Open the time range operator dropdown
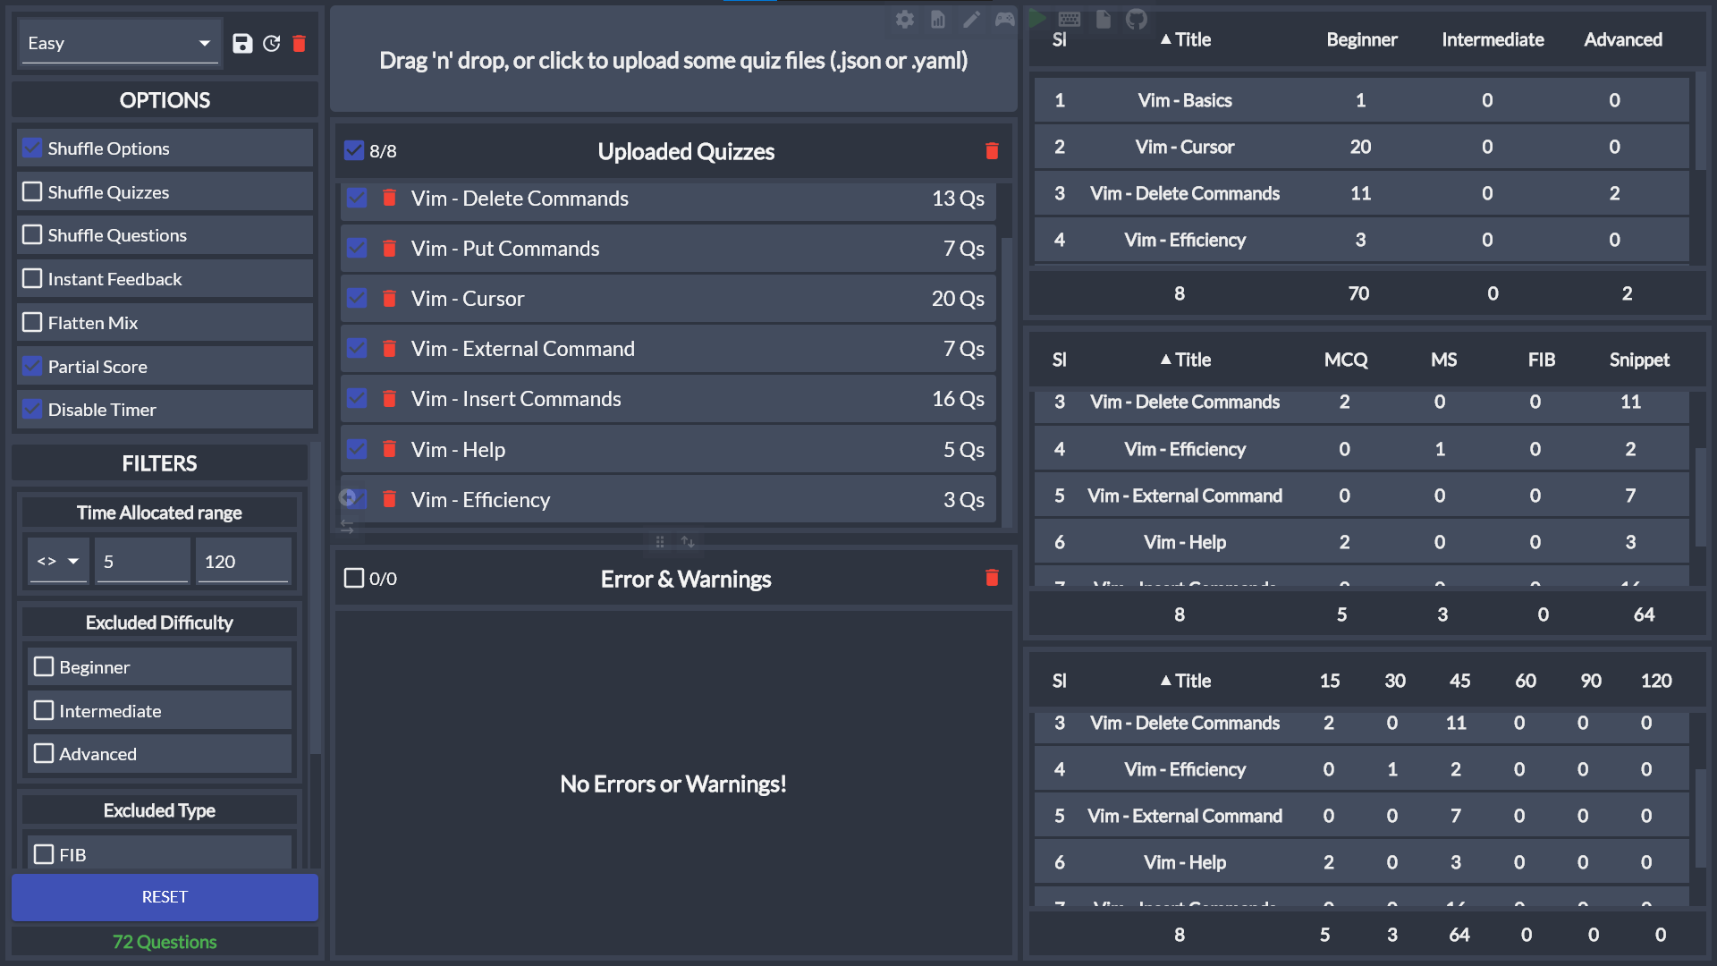Screen dimensions: 1717x966 (x=58, y=562)
